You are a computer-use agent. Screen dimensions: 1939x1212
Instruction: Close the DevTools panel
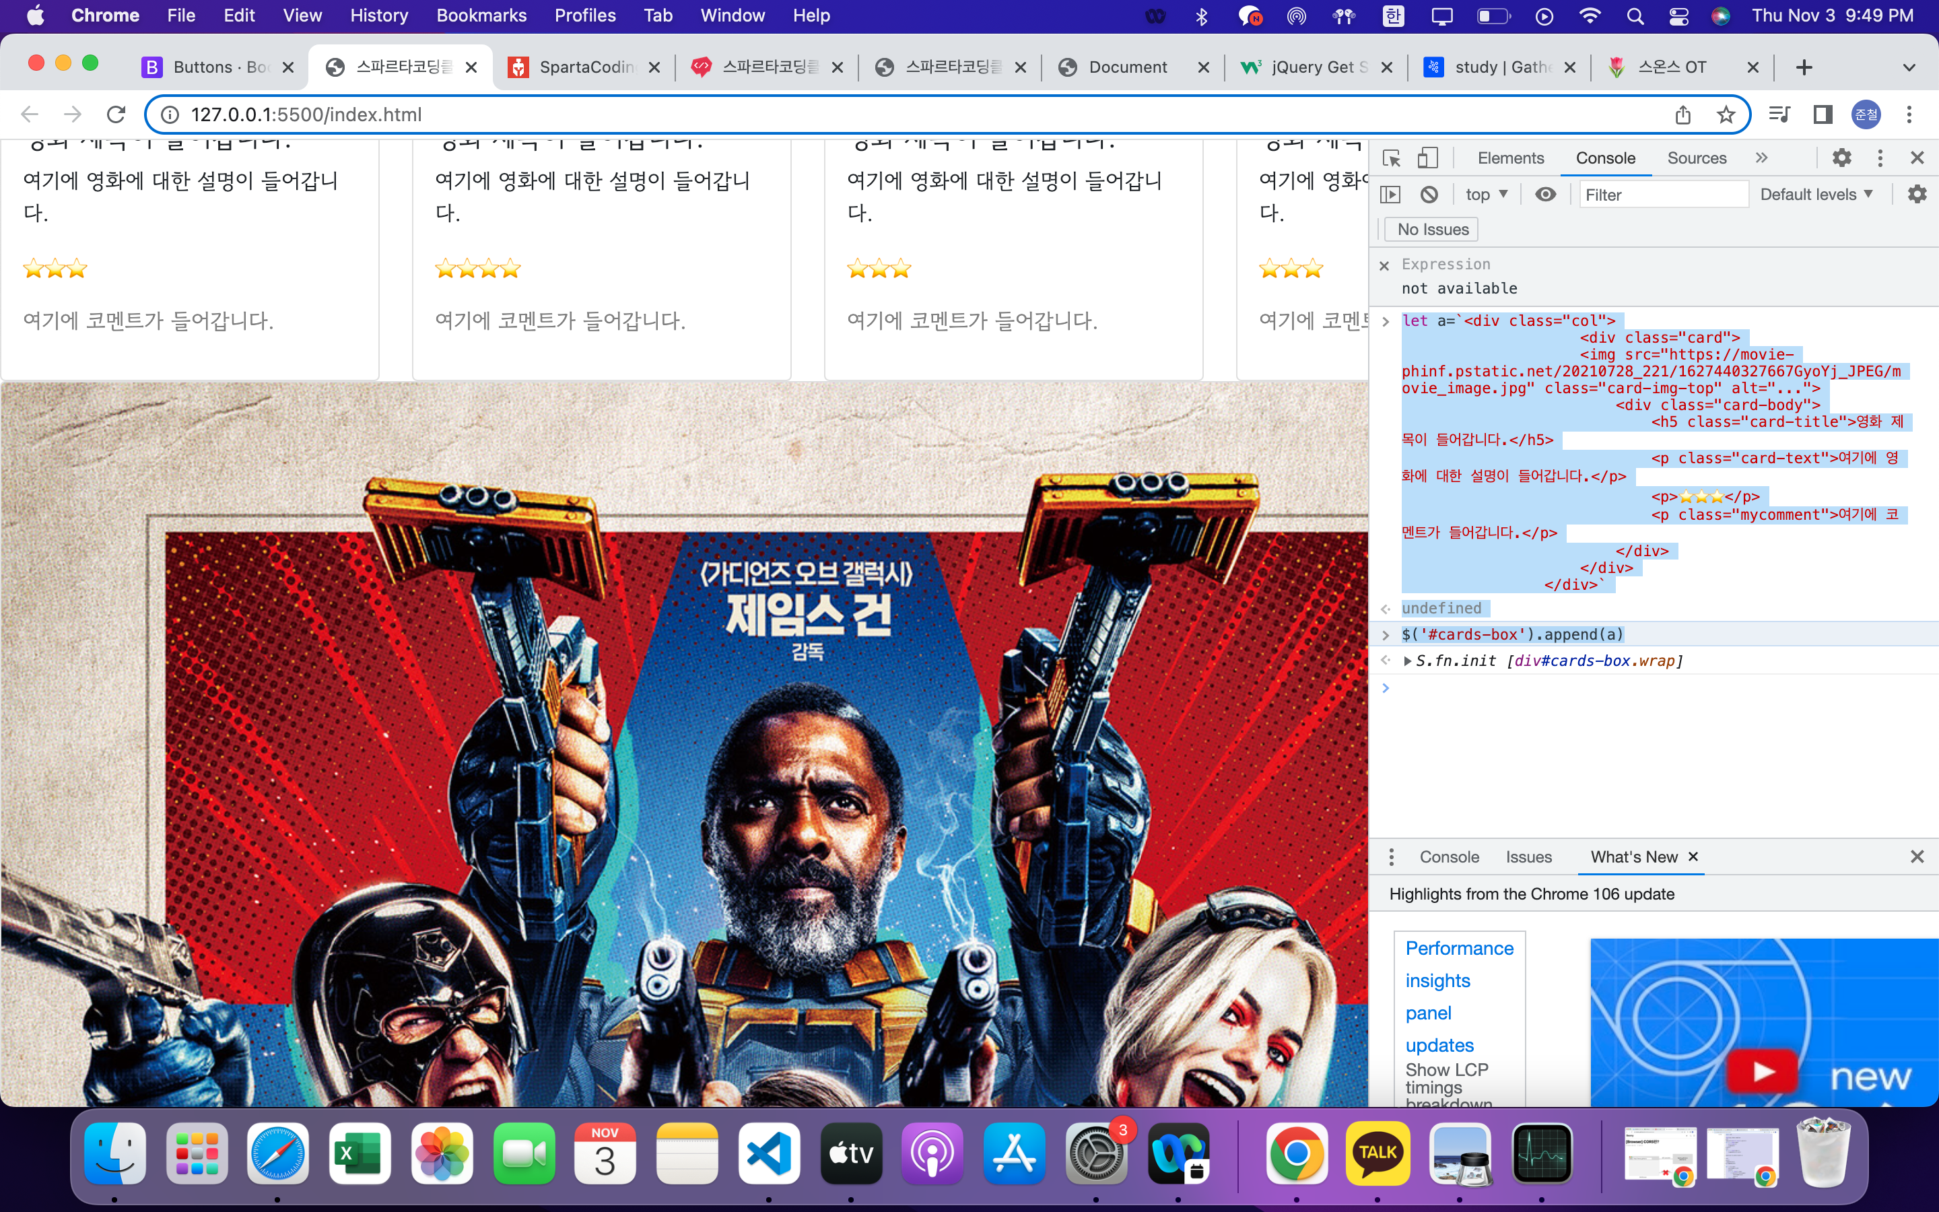[1917, 158]
